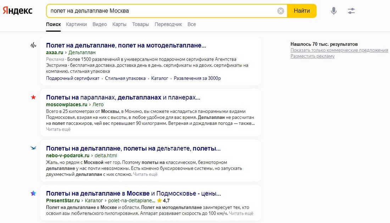Viewport: 390px width, 223px height.
Task: Expand moscowplaces snippet with Читать ещё
Action: (x=58, y=129)
